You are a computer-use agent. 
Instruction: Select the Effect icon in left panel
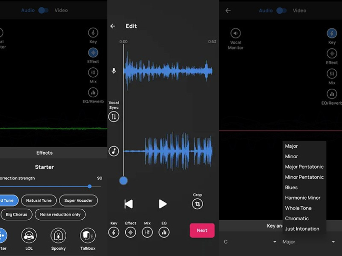pos(93,53)
